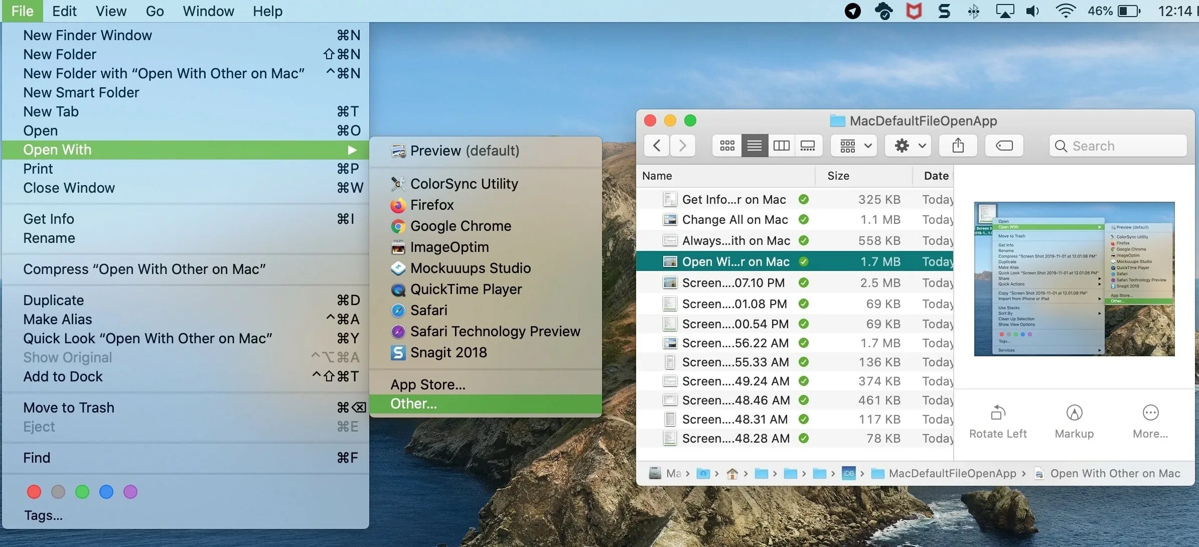Viewport: 1199px width, 547px height.
Task: Choose Google Chrome in Open With submenu
Action: [x=486, y=226]
